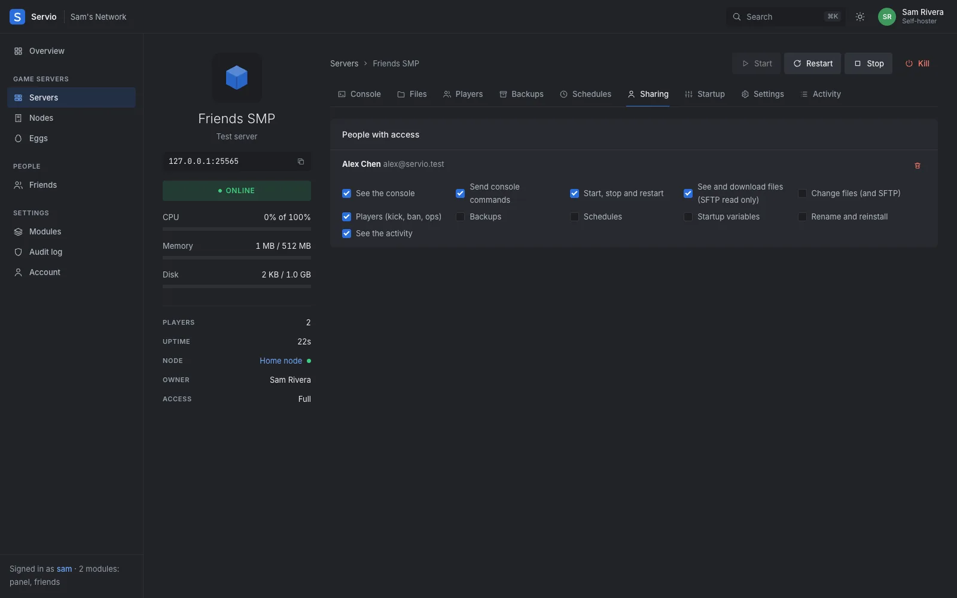
Task: Enable Rename and reinstall permission
Action: (x=802, y=216)
